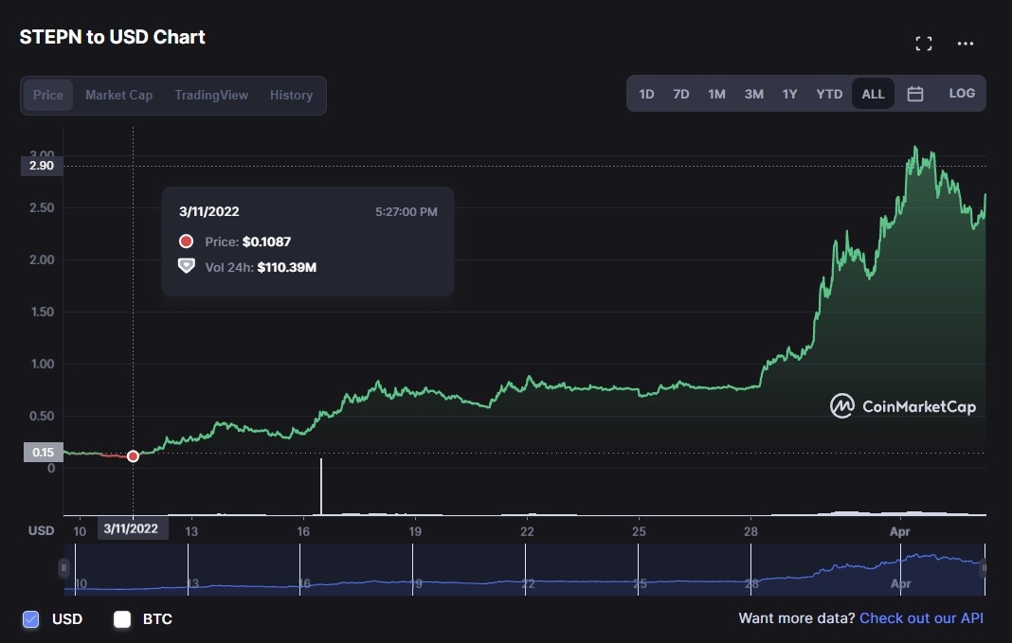Set the range to 1D
Viewport: 1012px width, 643px height.
[646, 94]
